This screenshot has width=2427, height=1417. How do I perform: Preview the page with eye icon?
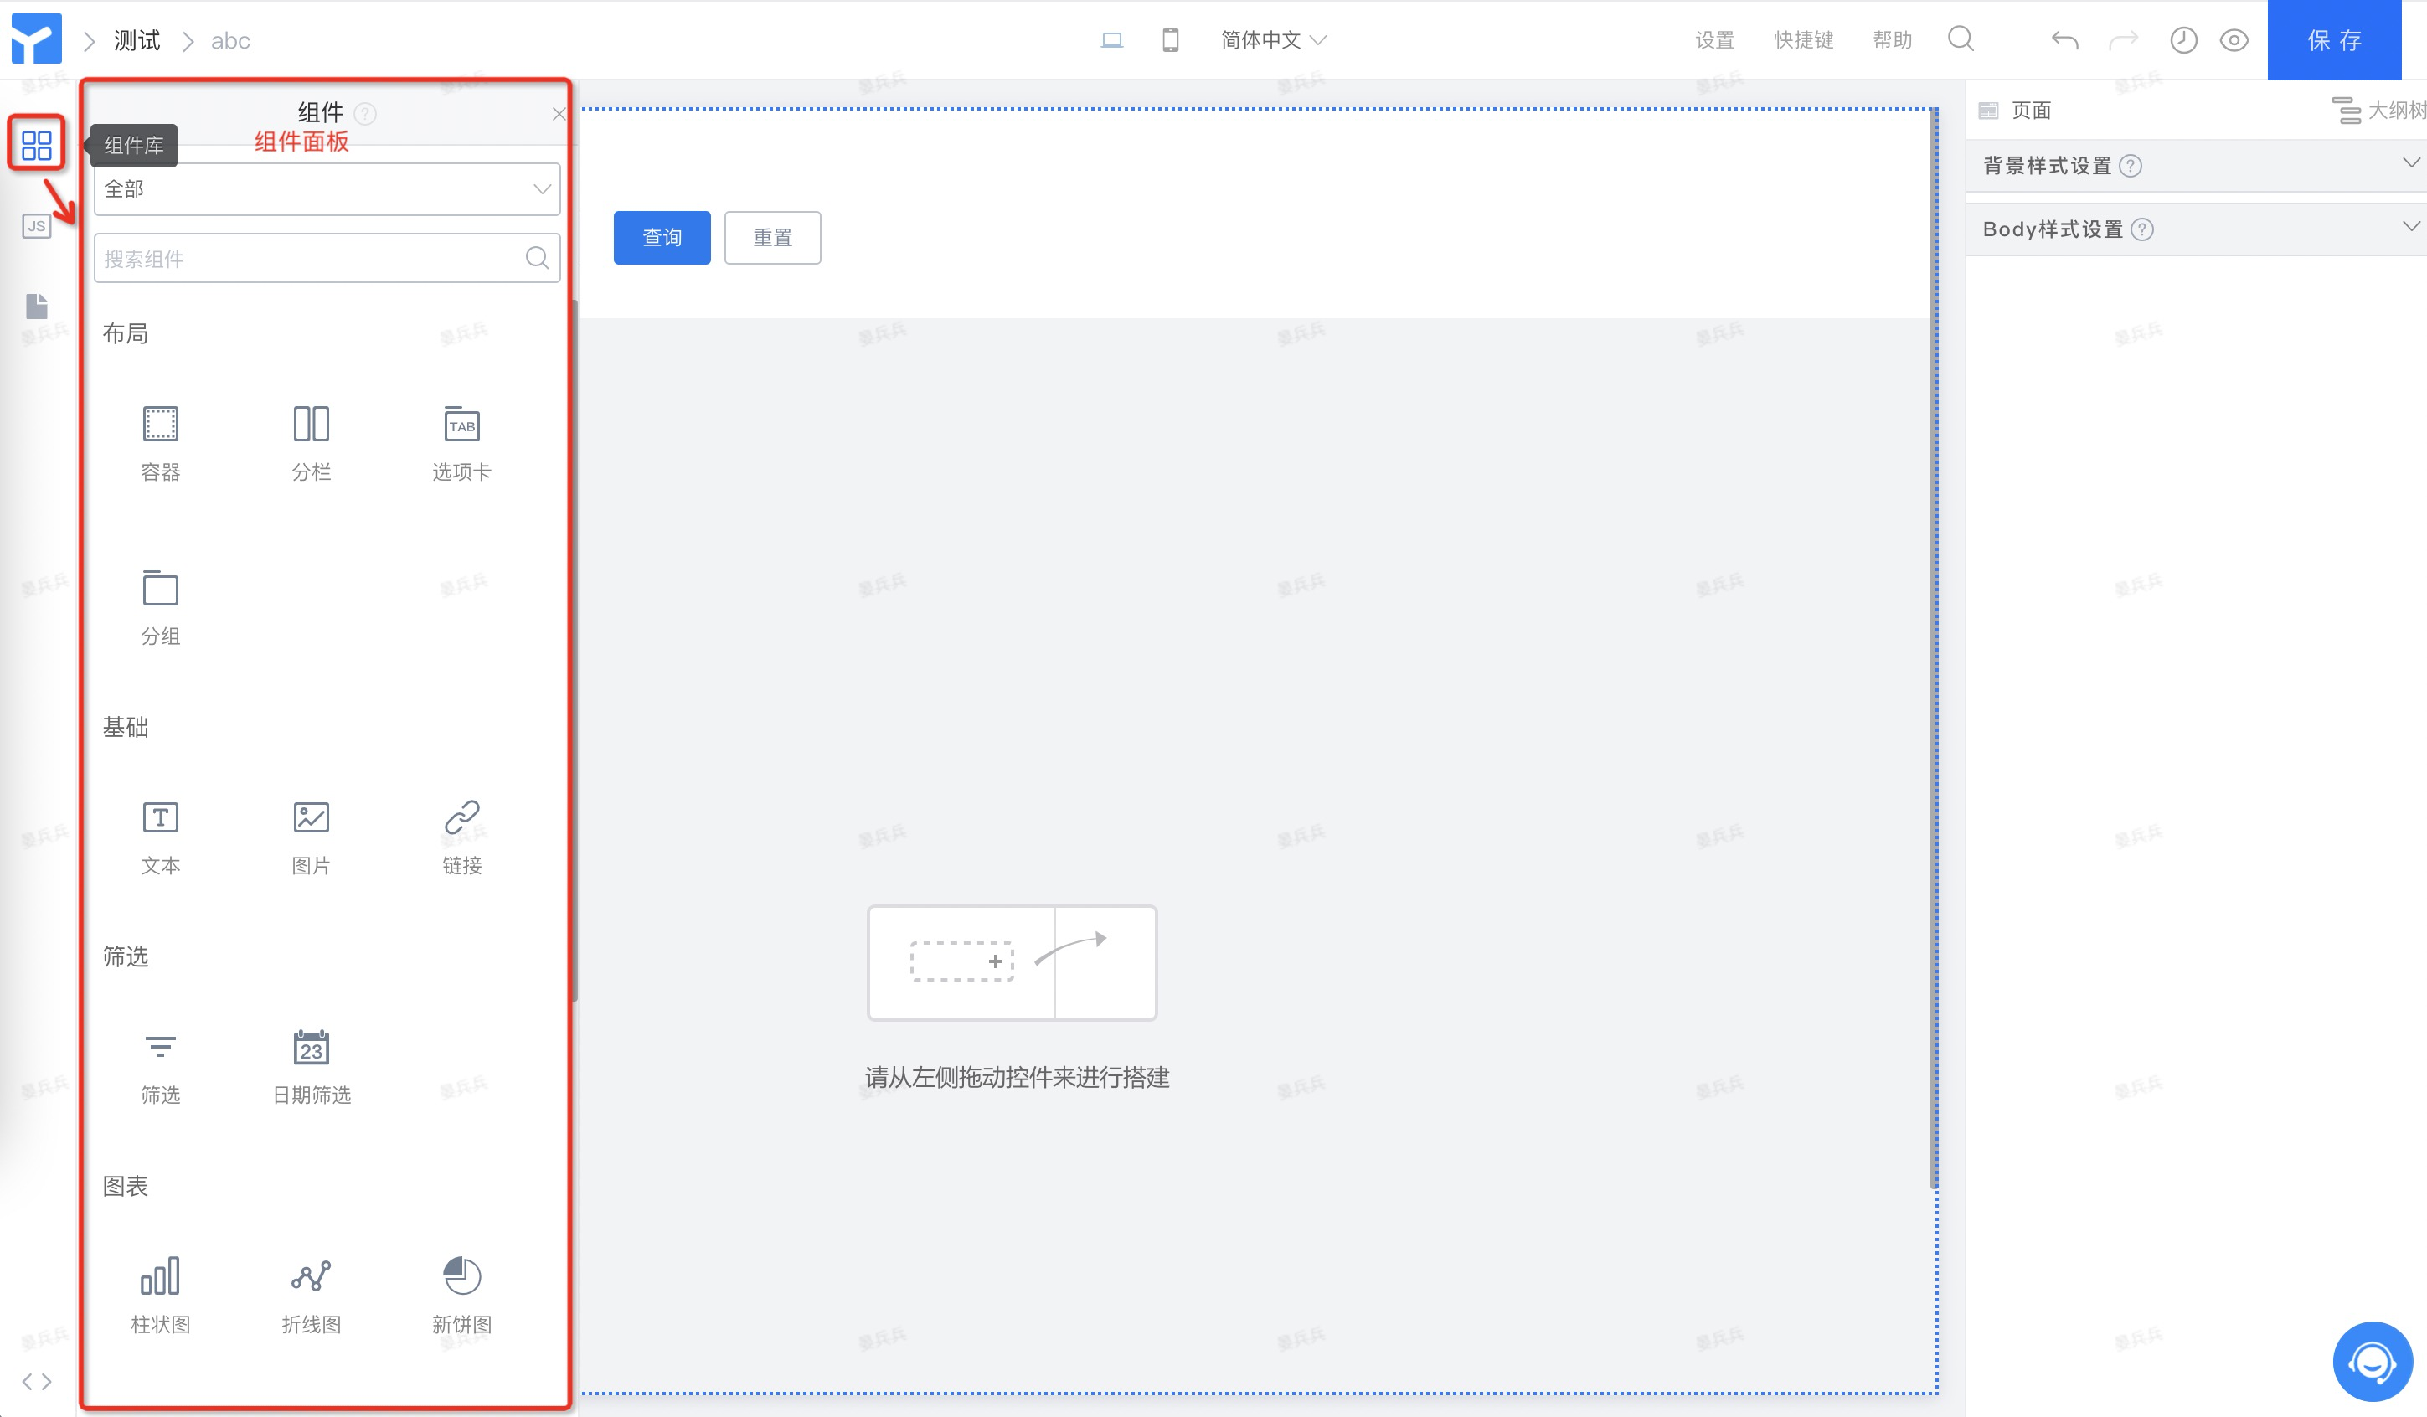[x=2234, y=40]
